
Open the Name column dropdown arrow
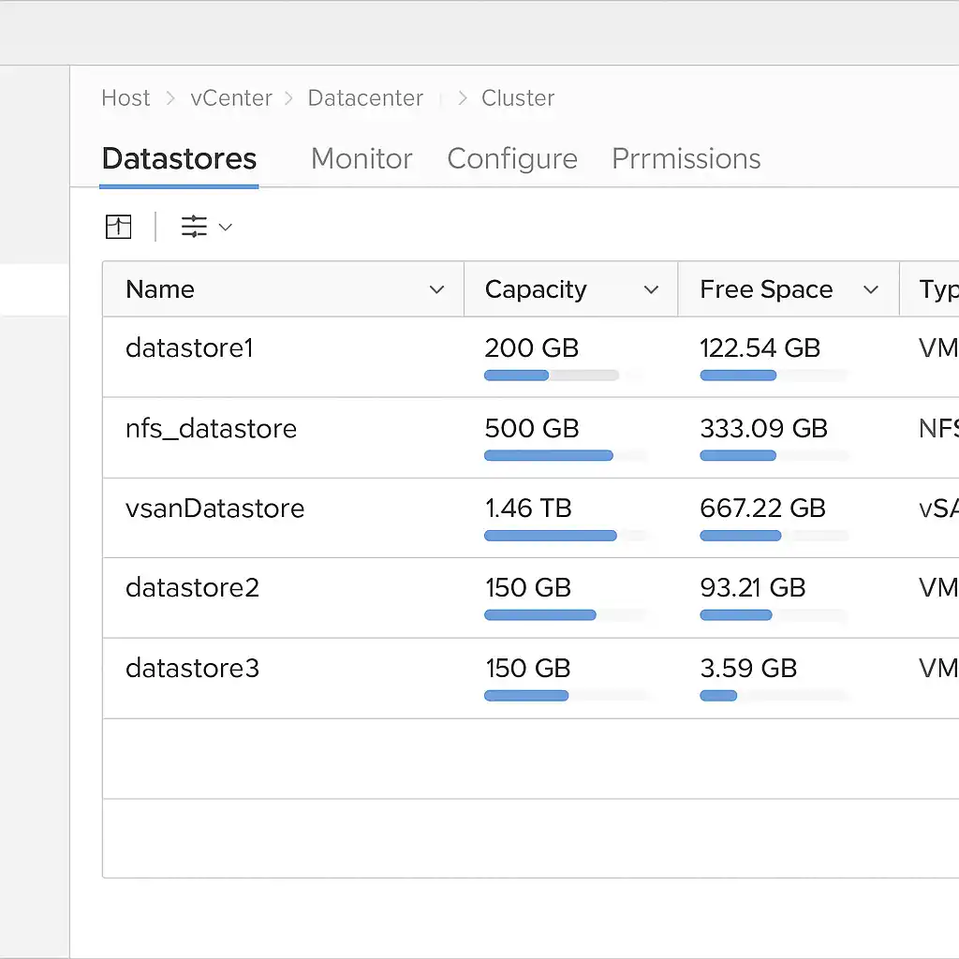pyautogui.click(x=436, y=289)
